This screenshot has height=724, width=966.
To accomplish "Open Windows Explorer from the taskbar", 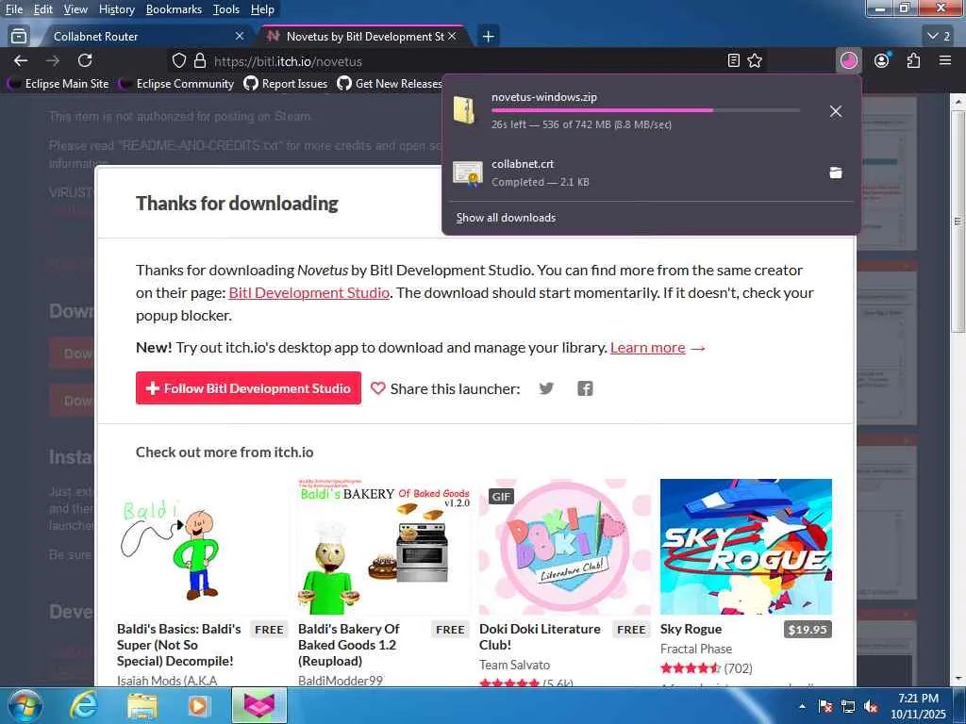I will pyautogui.click(x=142, y=706).
